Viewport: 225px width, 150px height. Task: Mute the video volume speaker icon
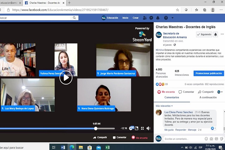click(148, 128)
